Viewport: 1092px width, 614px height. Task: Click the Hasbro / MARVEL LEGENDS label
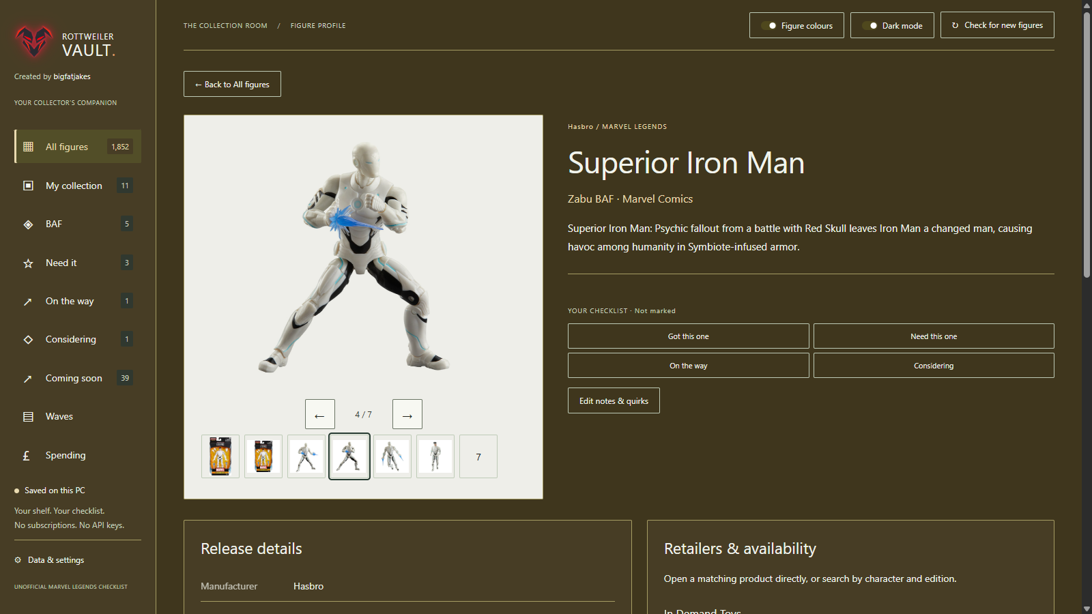click(617, 127)
